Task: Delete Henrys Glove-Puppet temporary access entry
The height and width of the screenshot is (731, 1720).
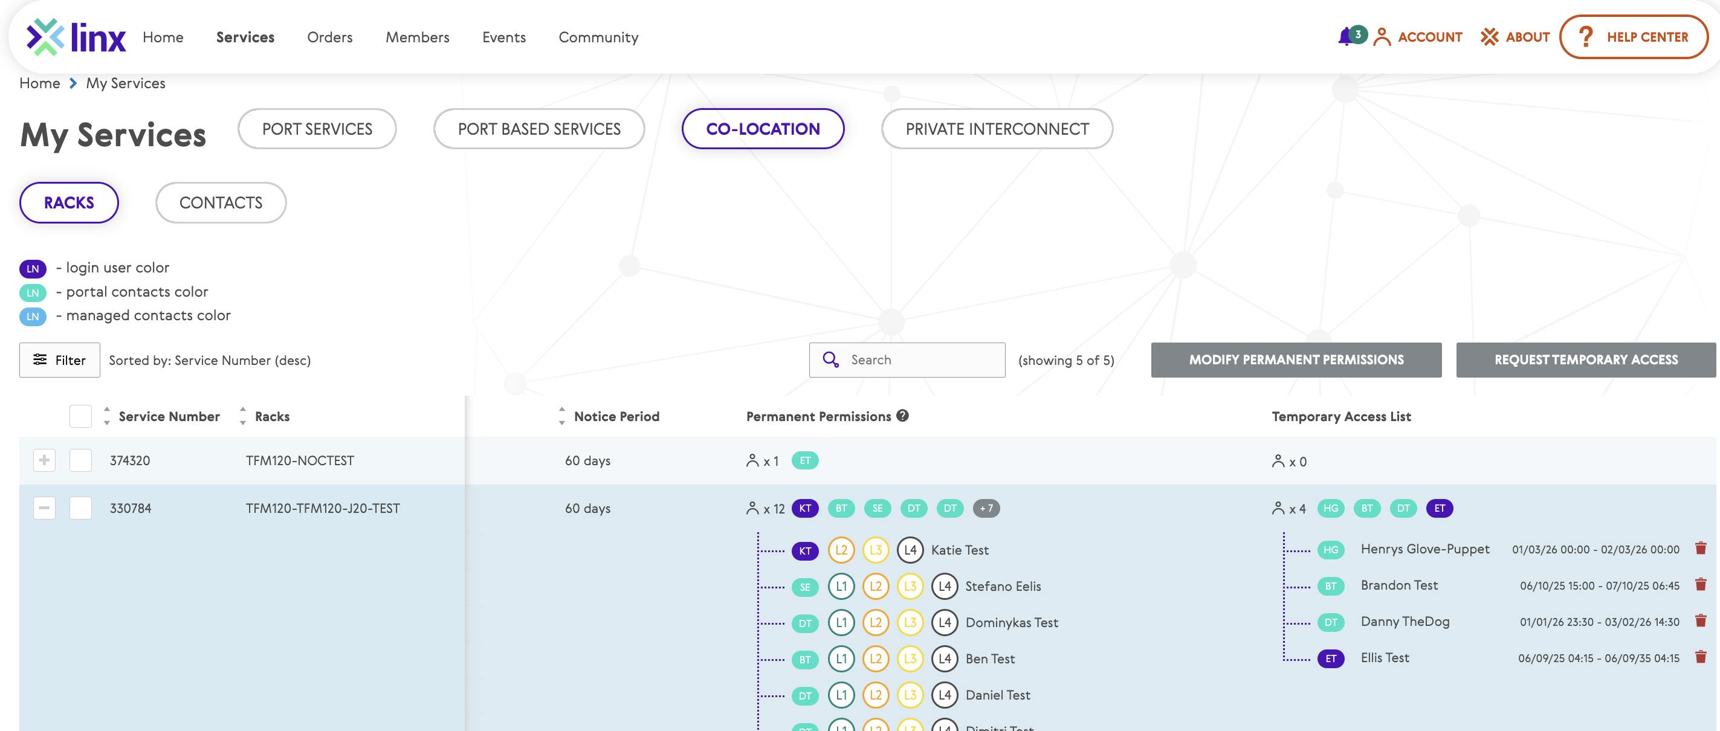Action: coord(1700,548)
